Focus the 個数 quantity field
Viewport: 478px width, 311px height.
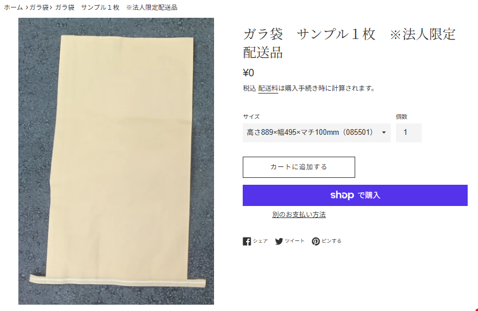coord(409,133)
